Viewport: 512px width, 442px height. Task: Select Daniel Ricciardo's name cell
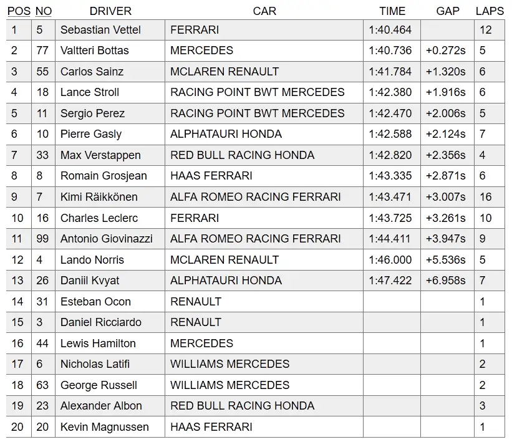click(100, 322)
